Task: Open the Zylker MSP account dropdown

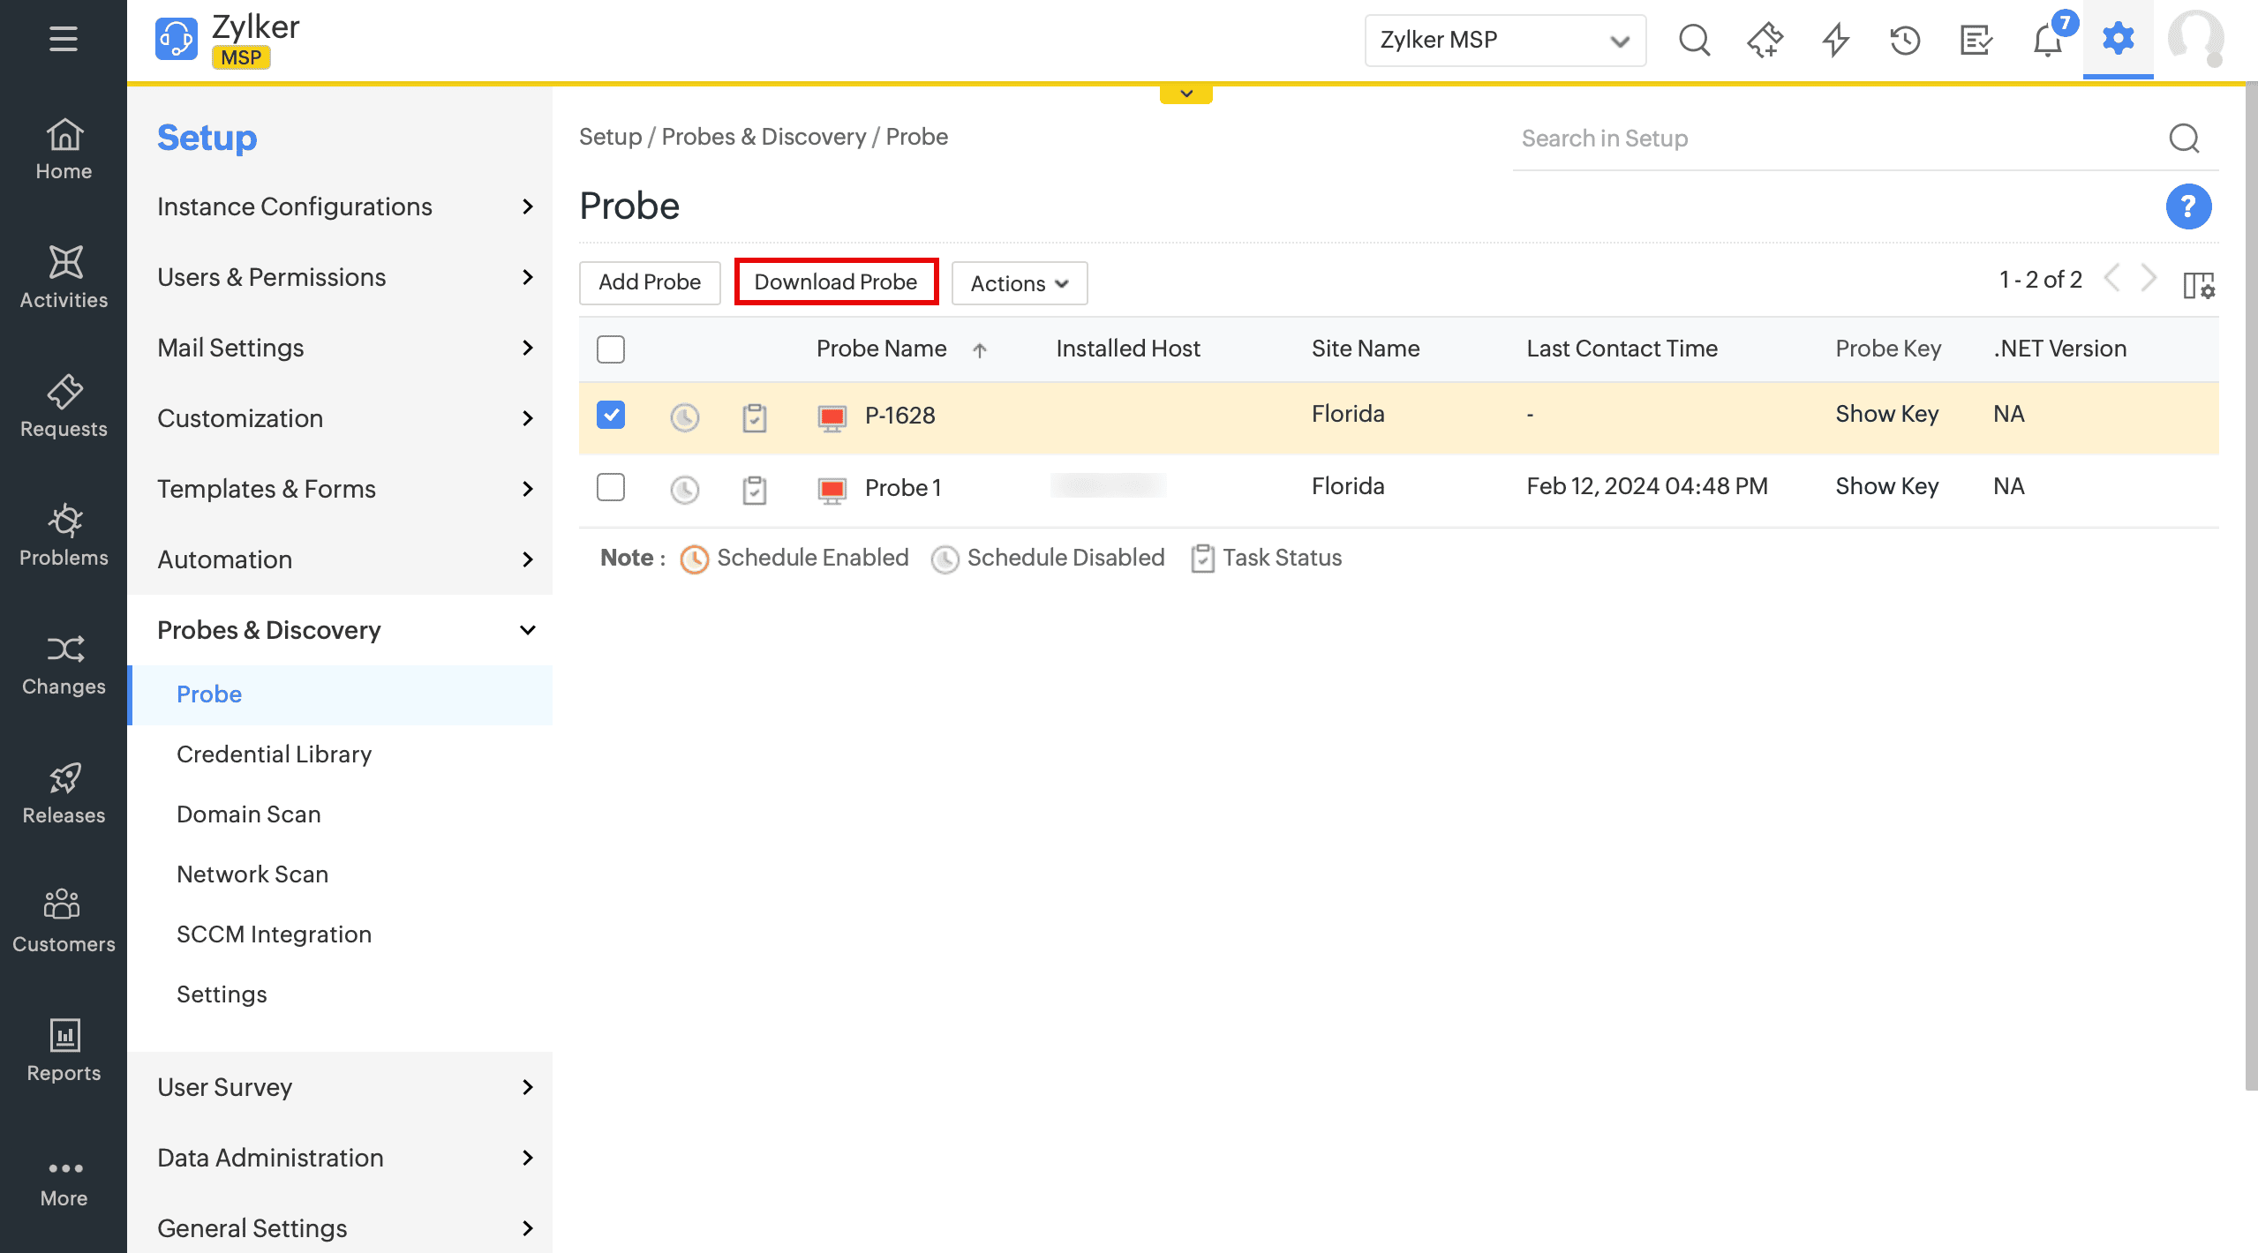Action: (x=1504, y=41)
